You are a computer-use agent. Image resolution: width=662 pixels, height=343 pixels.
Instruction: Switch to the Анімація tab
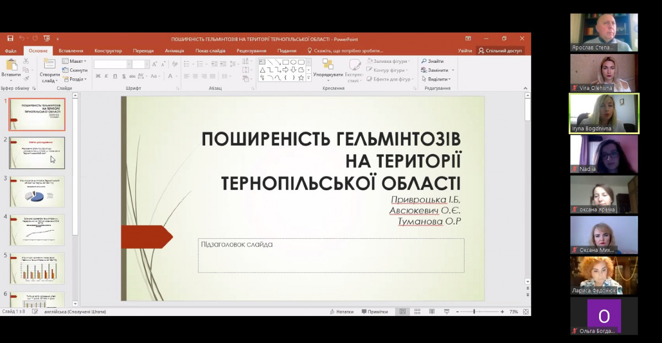coord(174,51)
